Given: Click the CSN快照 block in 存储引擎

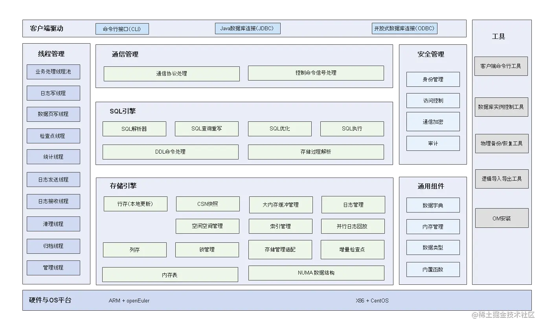Looking at the screenshot, I should 207,204.
